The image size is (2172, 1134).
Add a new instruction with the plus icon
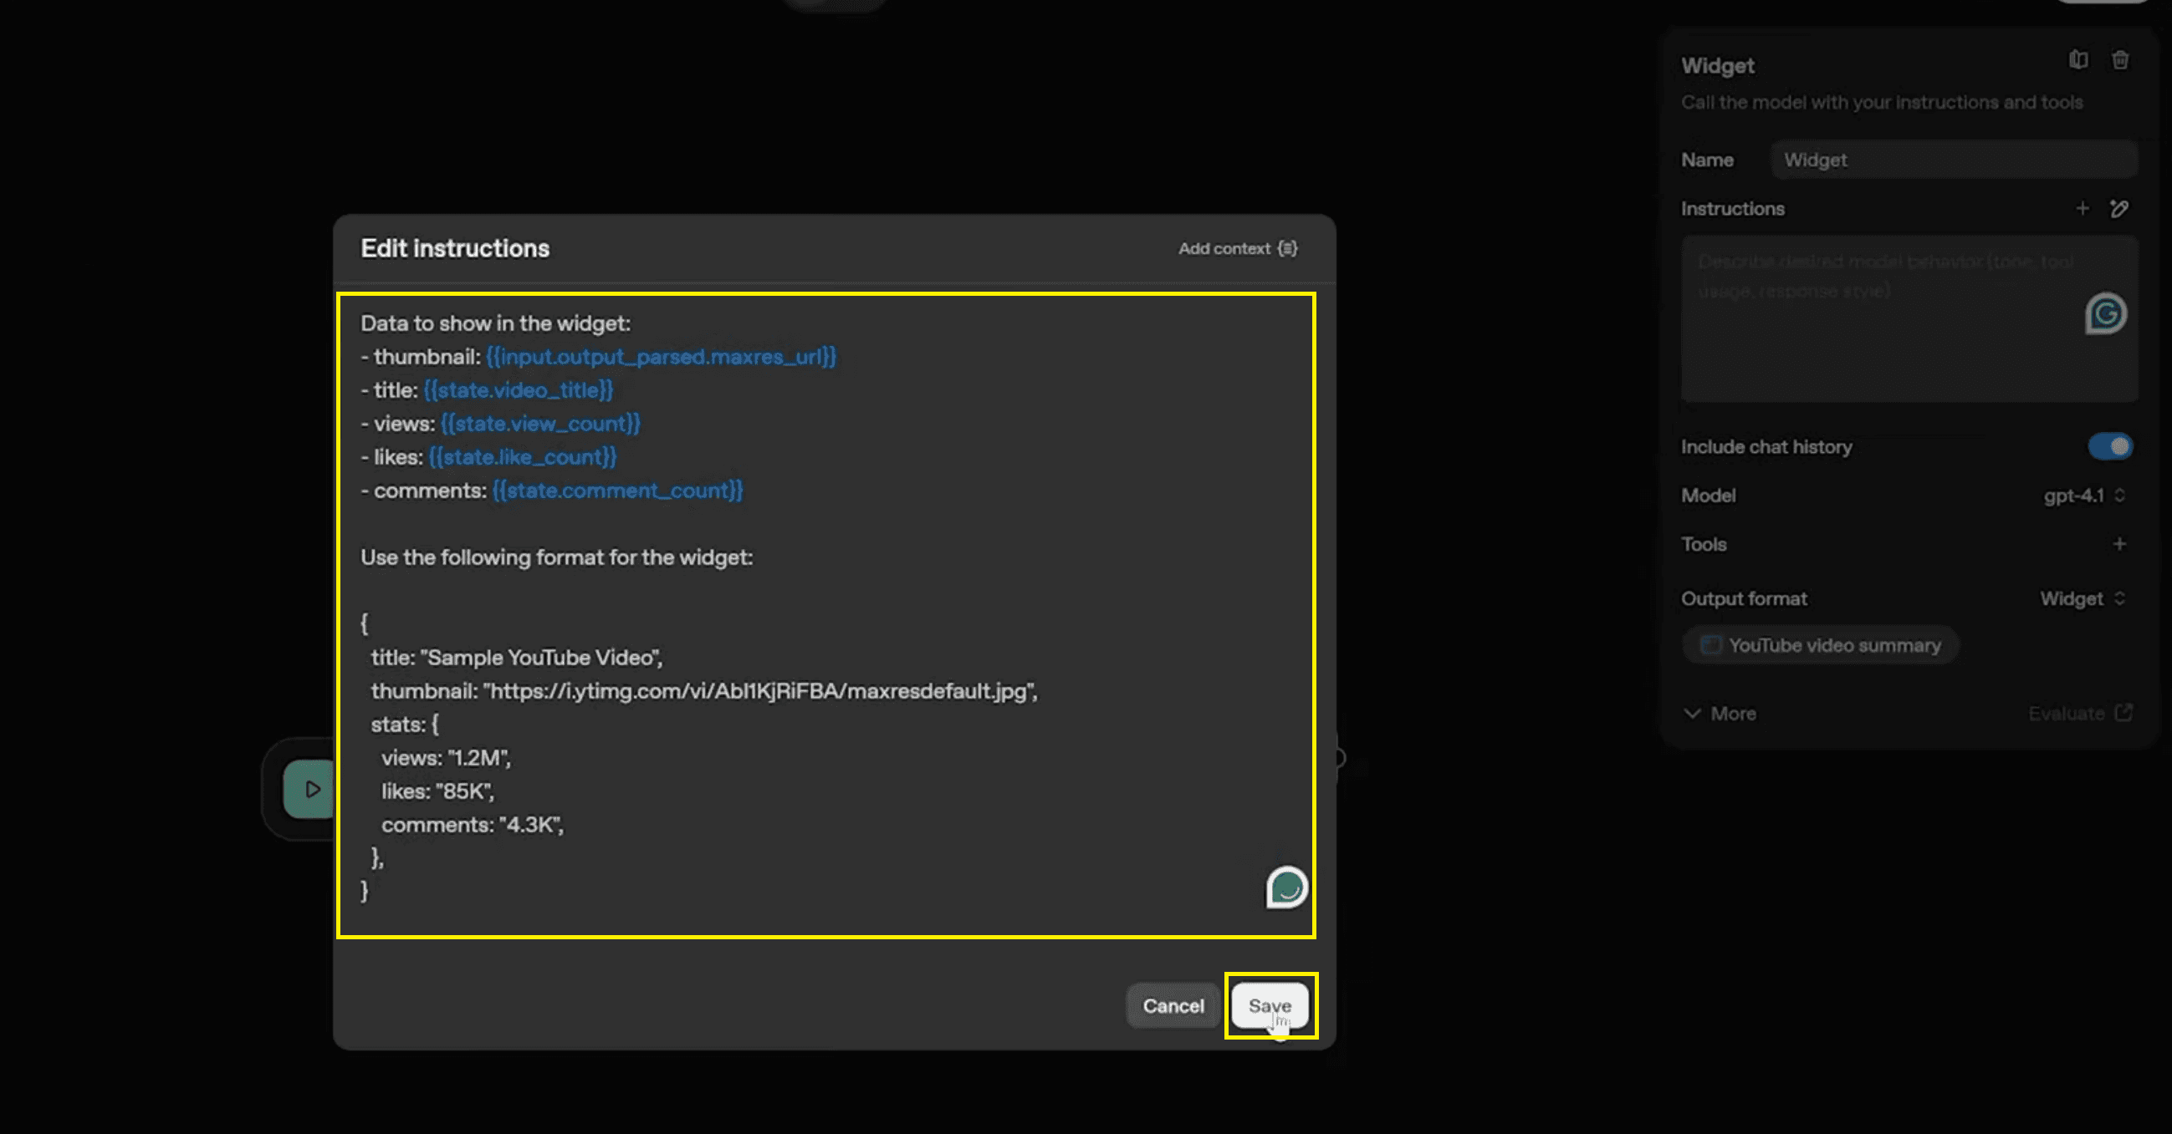pyautogui.click(x=2083, y=208)
